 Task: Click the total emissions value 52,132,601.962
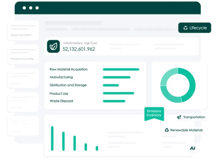[79, 49]
